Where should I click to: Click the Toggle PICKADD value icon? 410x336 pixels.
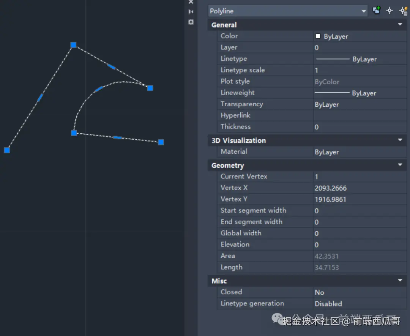[377, 11]
